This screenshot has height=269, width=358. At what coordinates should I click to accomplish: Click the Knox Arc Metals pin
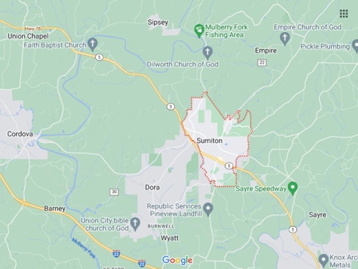(x=323, y=261)
